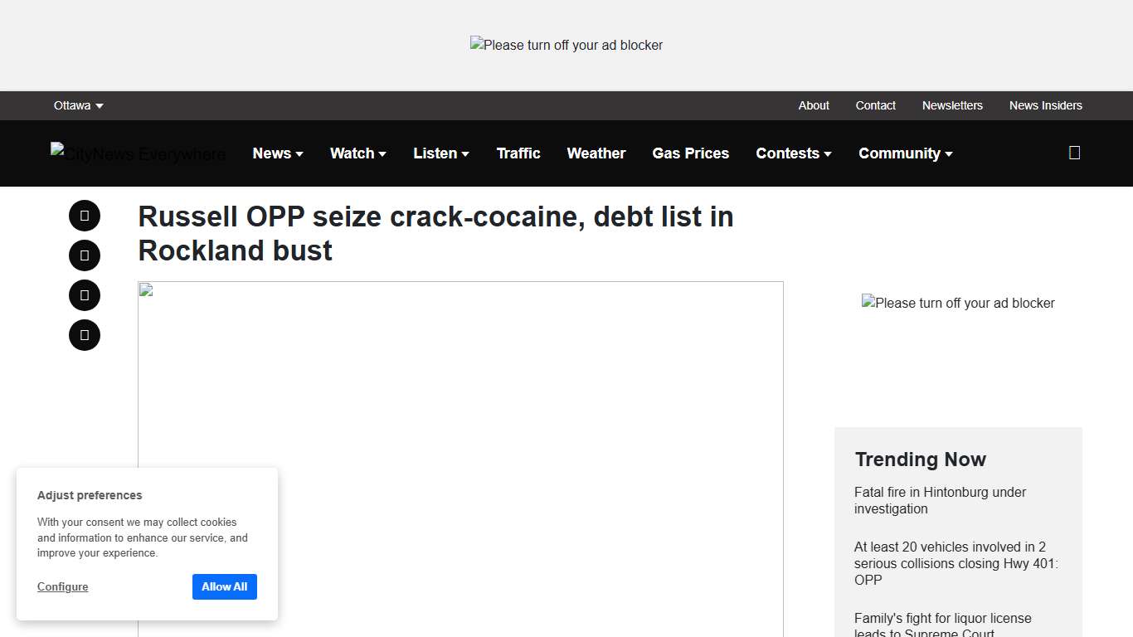Expand the Community dropdown menu
Screen dimensions: 1133x637
904,153
